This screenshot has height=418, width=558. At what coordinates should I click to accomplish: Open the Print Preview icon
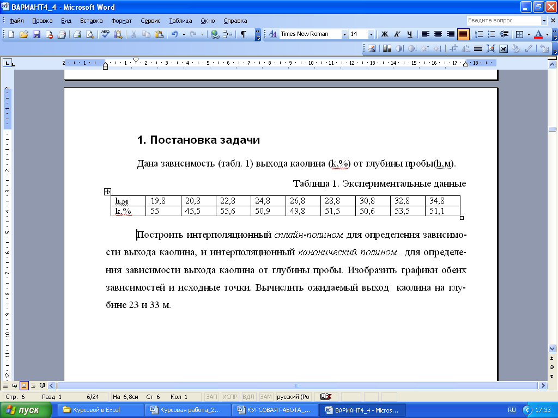tap(90, 34)
